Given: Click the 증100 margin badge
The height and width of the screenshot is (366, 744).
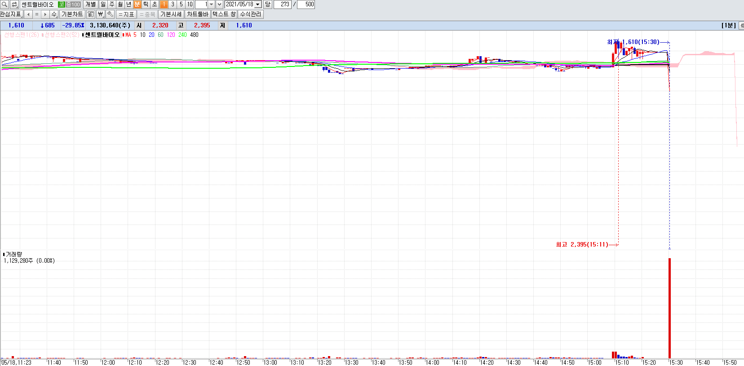Looking at the screenshot, I should tap(73, 4).
